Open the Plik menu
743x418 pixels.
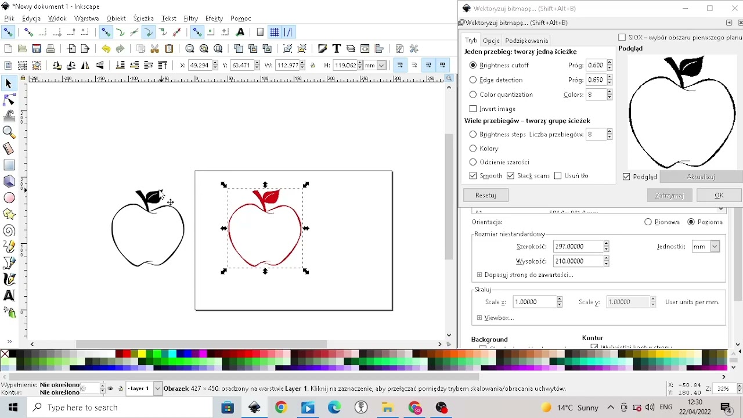click(9, 19)
